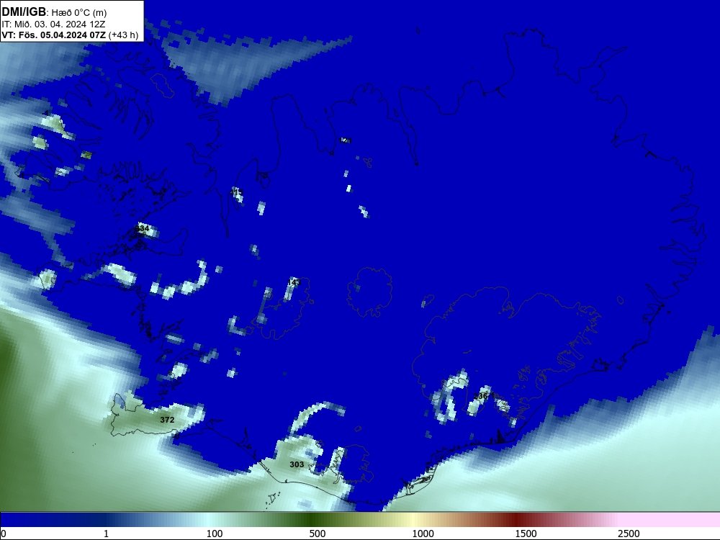Click the pink end of color scale
Viewport: 720px width, 540px height.
coord(670,520)
